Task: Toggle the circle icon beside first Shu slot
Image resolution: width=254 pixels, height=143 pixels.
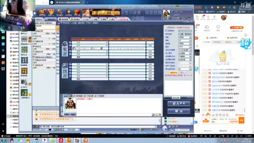Action: click(x=70, y=43)
